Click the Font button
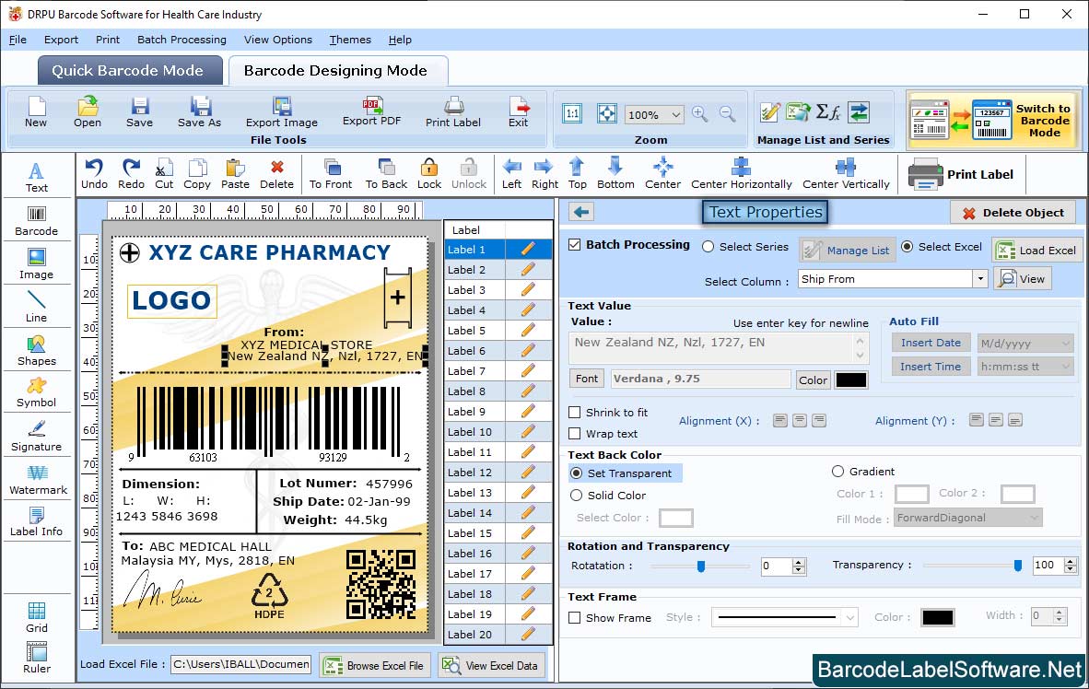The image size is (1089, 689). click(587, 379)
